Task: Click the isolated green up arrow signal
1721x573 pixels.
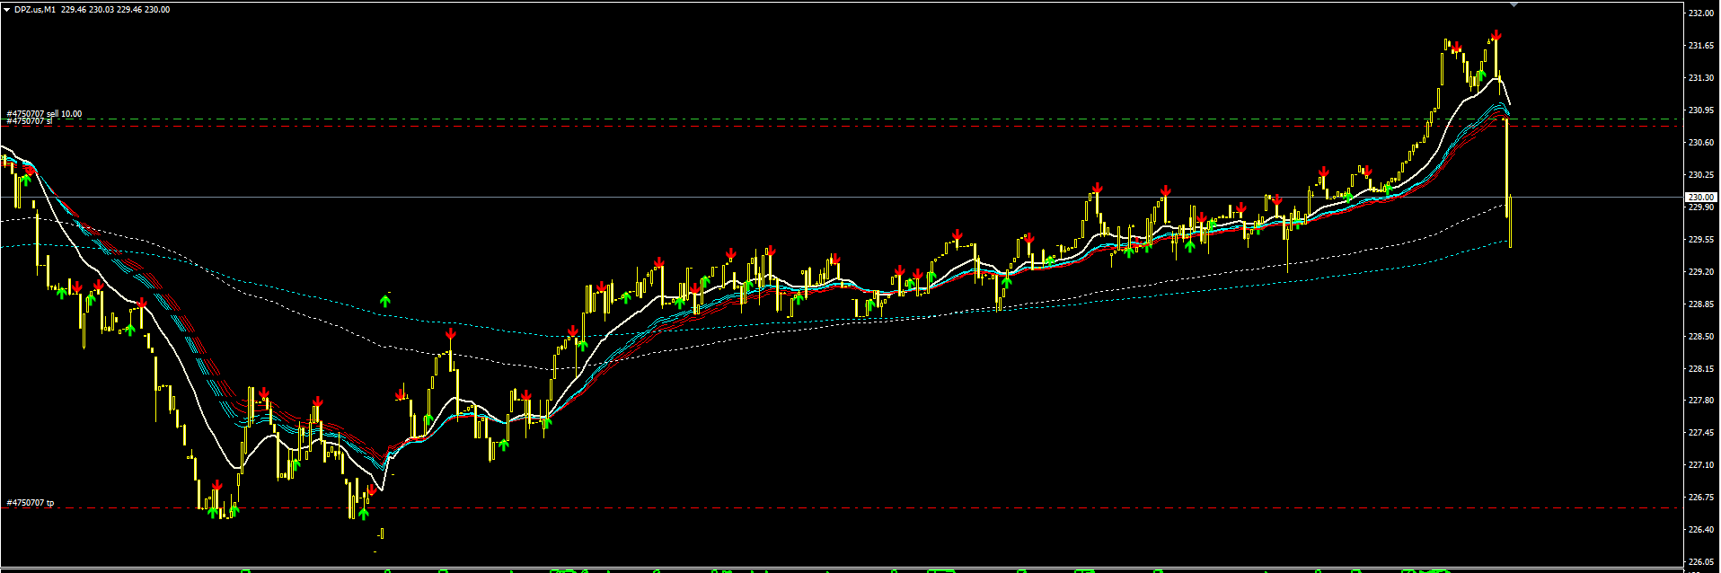Action: (x=386, y=300)
